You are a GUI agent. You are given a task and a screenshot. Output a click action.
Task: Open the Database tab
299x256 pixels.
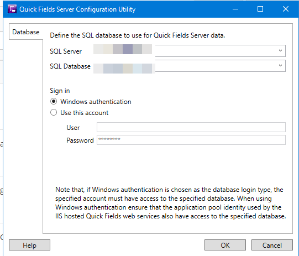pos(26,32)
